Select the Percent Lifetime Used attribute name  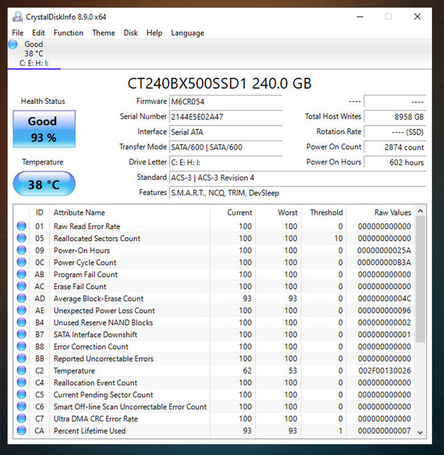pyautogui.click(x=90, y=431)
